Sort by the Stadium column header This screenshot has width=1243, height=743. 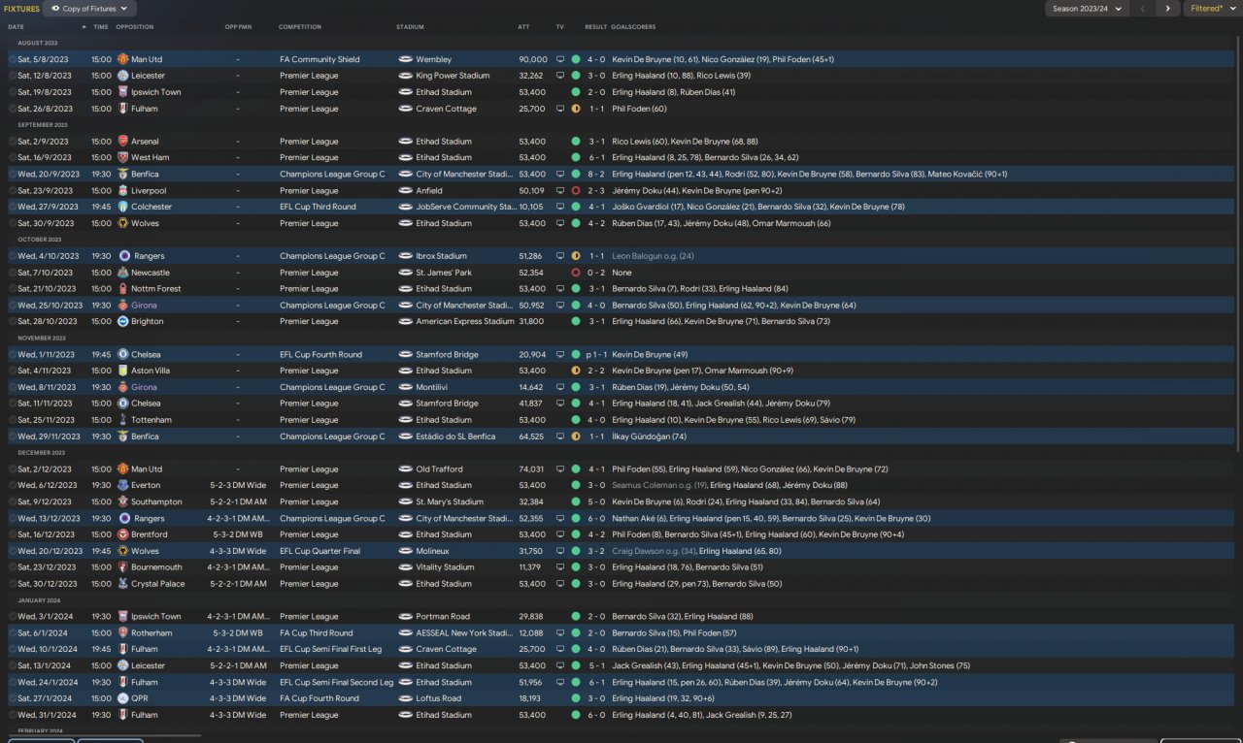[410, 27]
